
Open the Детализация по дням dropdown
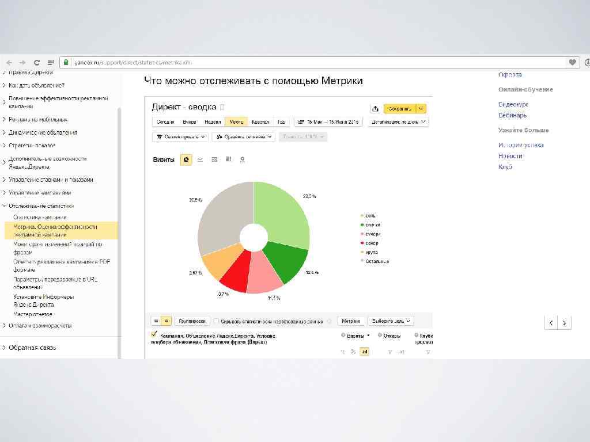pos(399,122)
